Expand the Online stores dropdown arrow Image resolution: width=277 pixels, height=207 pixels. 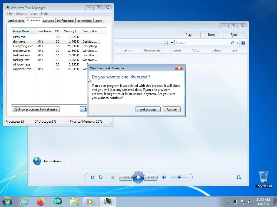[x=66, y=161]
